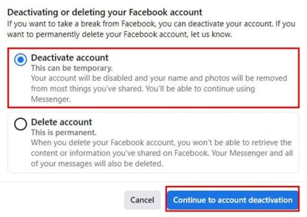Click 'content or information you've shared' line
The image size is (307, 217).
(x=85, y=153)
